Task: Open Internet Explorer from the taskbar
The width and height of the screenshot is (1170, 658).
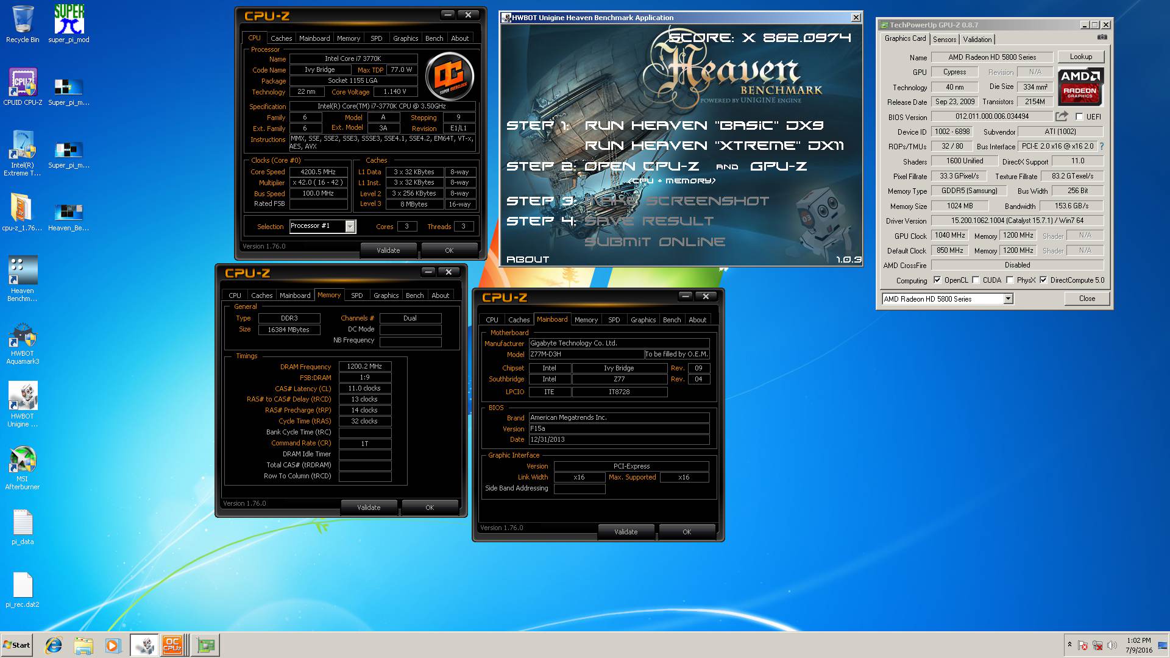Action: [54, 645]
